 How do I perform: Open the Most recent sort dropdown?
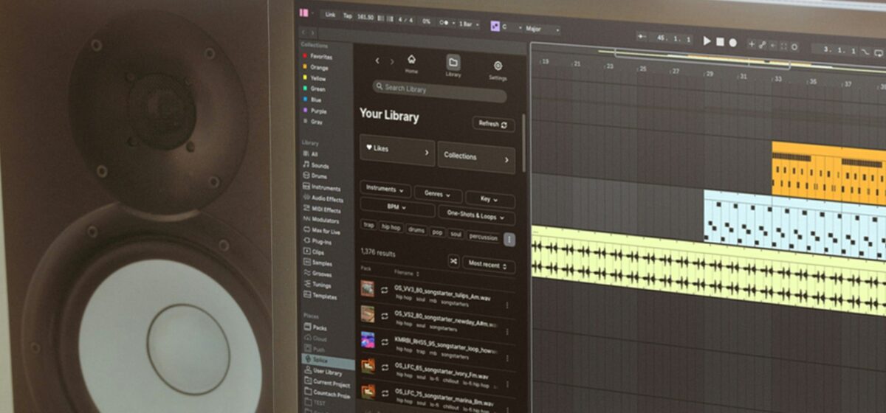tap(488, 265)
